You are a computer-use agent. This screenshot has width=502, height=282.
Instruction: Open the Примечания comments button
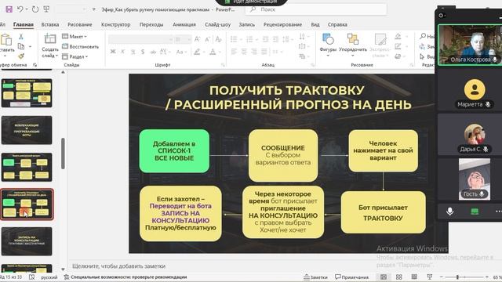click(x=351, y=277)
